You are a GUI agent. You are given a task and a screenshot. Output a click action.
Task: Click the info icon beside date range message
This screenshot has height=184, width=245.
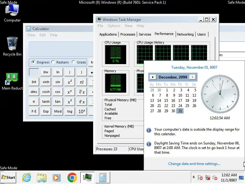[x=149, y=130]
